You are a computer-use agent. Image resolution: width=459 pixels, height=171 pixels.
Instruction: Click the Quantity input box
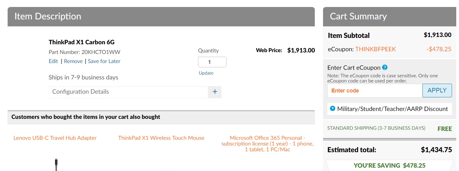coord(212,62)
